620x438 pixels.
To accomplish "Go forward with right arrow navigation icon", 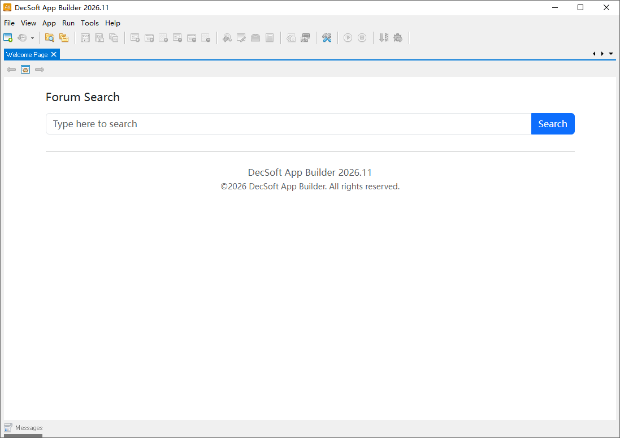I will coord(40,70).
